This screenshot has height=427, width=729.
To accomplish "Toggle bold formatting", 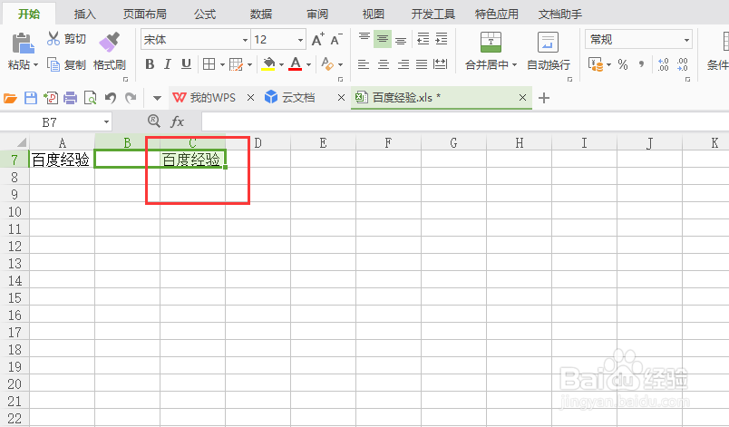I will pos(150,64).
